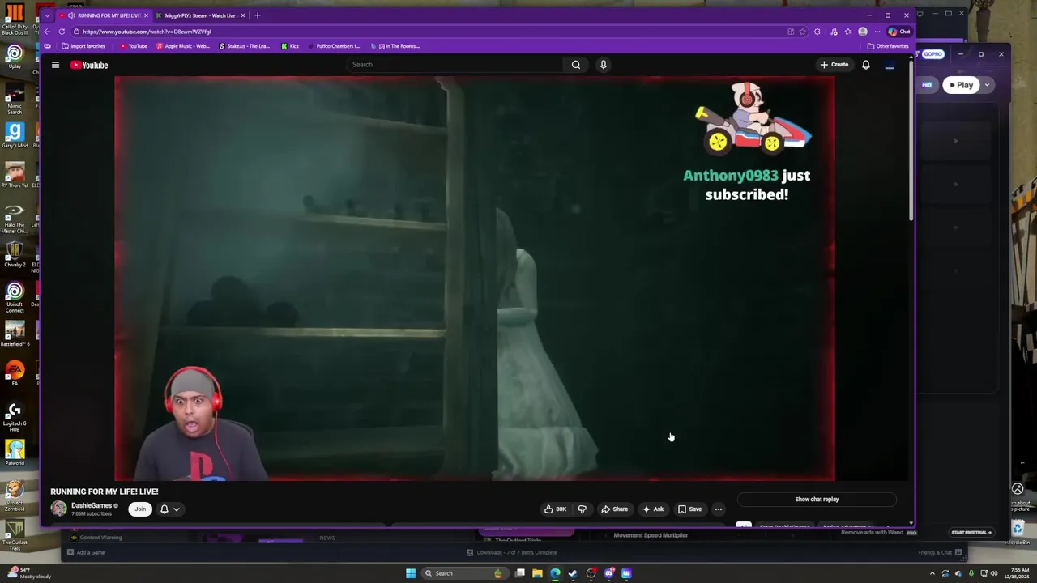Image resolution: width=1037 pixels, height=583 pixels.
Task: Open Apple Music bookmark
Action: [183, 46]
